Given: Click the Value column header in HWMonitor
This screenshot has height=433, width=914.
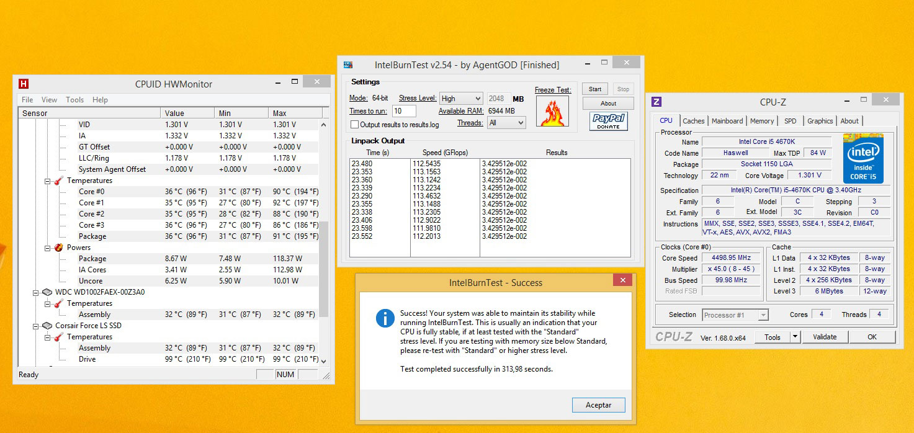Looking at the screenshot, I should (x=187, y=113).
